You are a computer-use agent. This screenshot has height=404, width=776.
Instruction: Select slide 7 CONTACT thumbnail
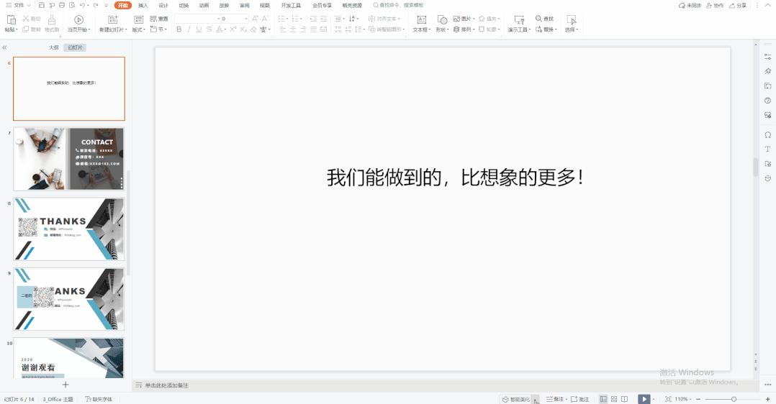pyautogui.click(x=69, y=159)
